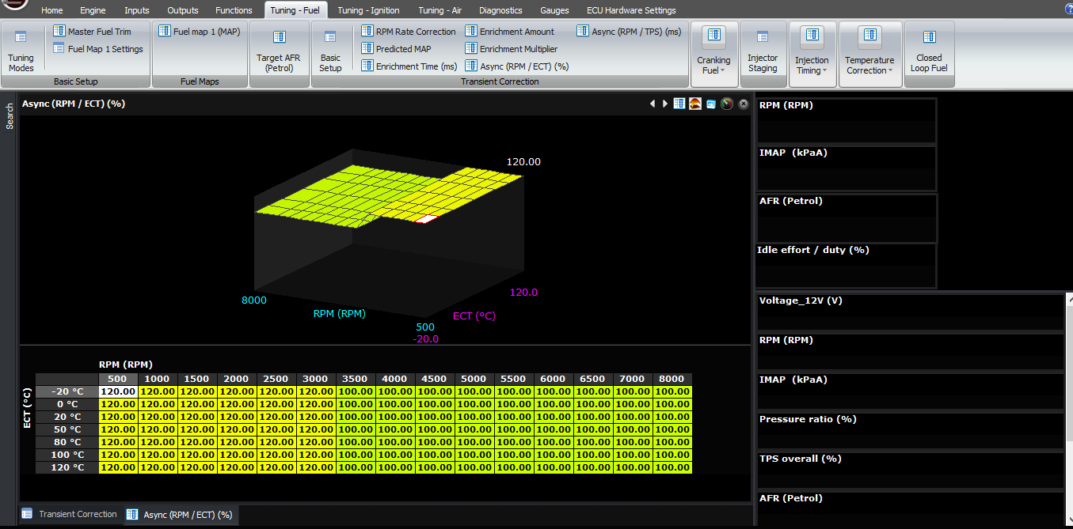The image size is (1073, 529).
Task: Show the gauge icon in table header
Action: (727, 104)
